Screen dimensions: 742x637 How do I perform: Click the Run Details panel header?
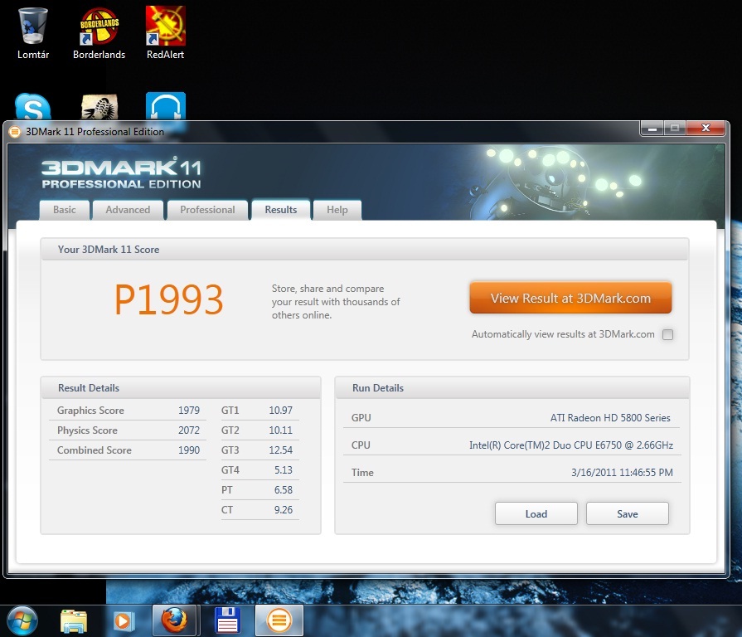point(512,388)
